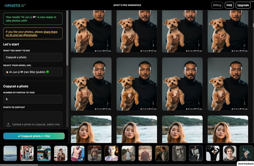Open fourth blonde woman beach photo
This screenshot has width=254, height=166.
coord(228,129)
